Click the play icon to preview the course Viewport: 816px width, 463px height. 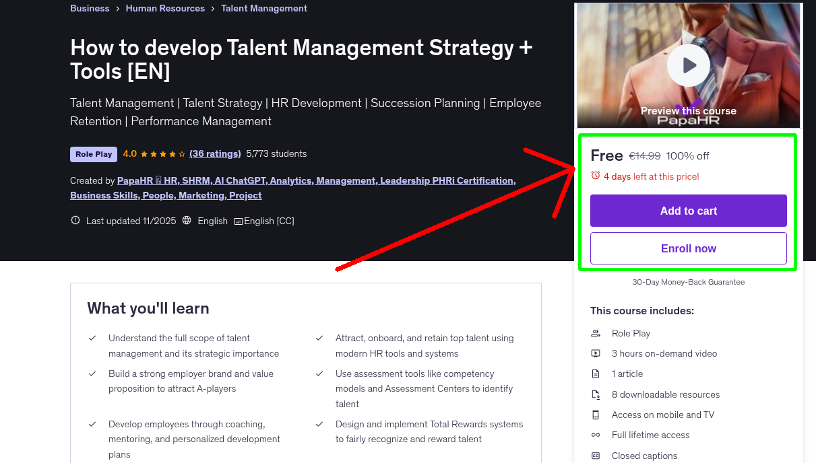pos(688,65)
